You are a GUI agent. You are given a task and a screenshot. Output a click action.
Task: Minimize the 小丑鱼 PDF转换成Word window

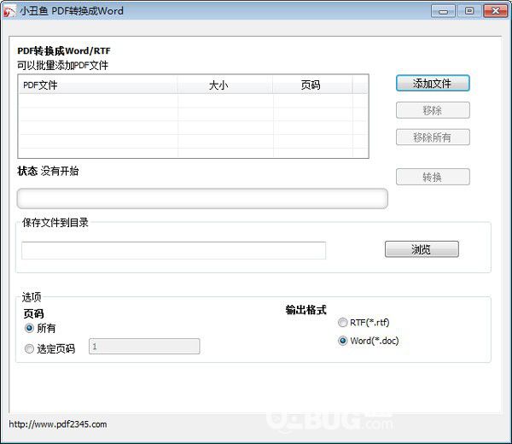(x=443, y=11)
